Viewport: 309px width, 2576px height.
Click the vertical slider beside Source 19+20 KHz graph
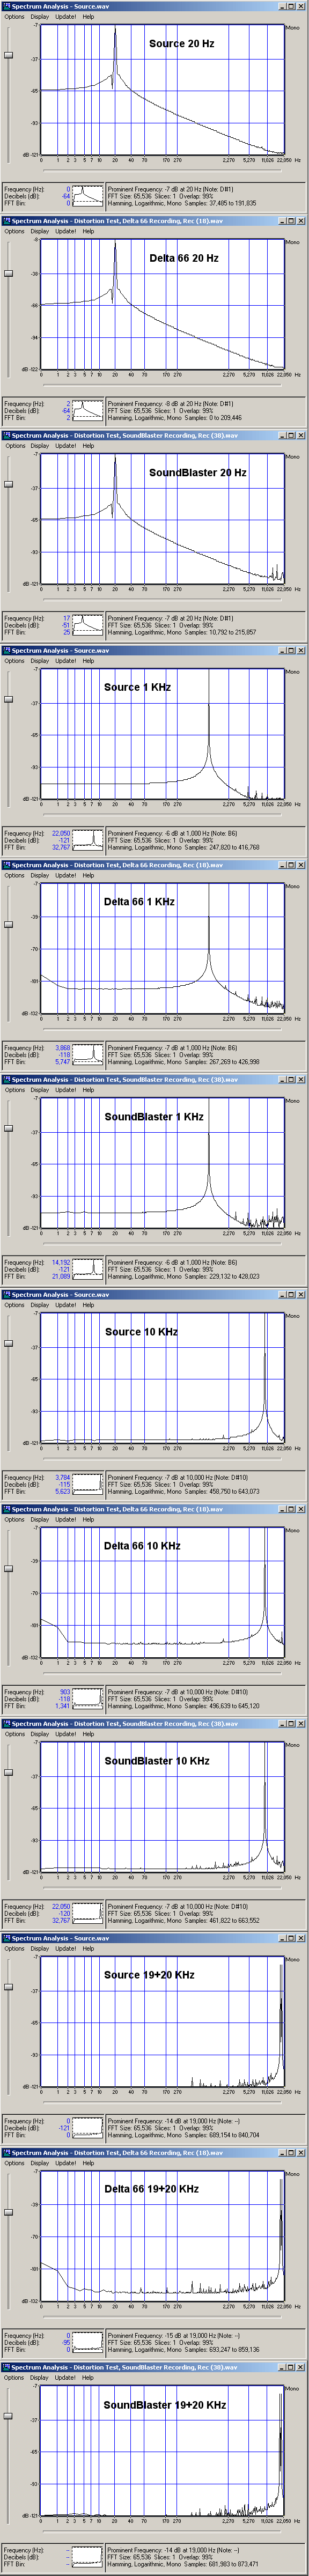coord(9,1987)
